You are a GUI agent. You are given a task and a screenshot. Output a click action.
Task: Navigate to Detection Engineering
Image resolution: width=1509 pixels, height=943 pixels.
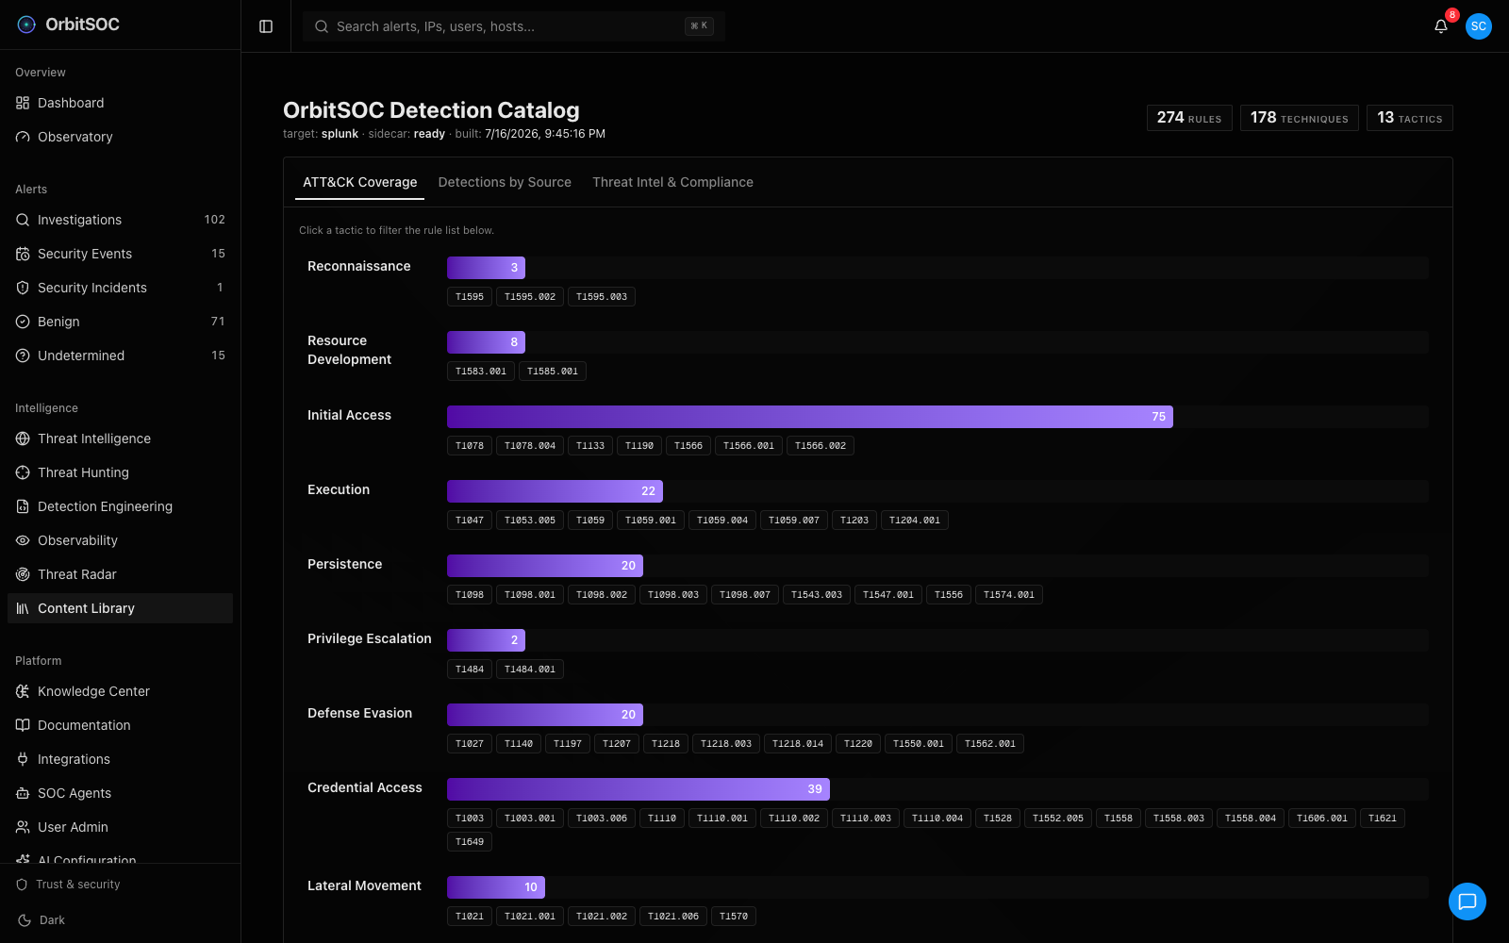120,506
